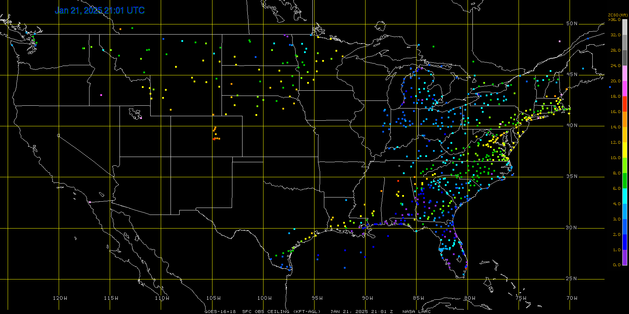Click the green 6.0–8.0 legend block
Viewport: 629px width, 314px height.
[x=625, y=181]
